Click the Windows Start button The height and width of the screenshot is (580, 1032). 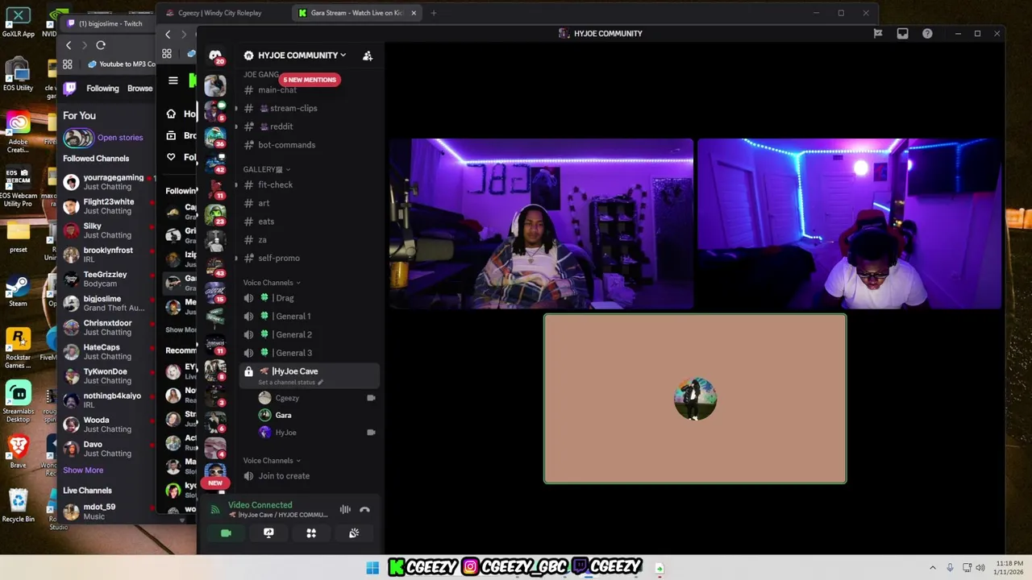click(372, 568)
